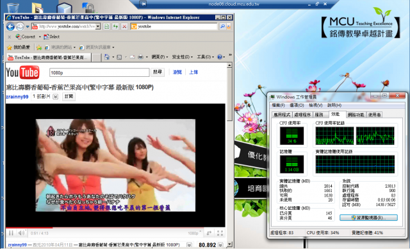410x249 pixels.
Task: Open the 網頁快訊圖庫 favorites bar item
Action: pos(97,47)
